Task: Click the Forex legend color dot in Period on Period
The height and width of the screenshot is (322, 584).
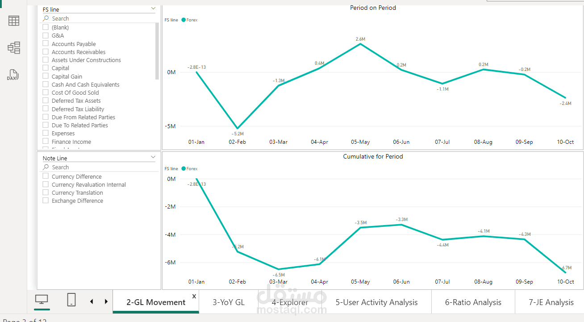Action: pyautogui.click(x=184, y=20)
